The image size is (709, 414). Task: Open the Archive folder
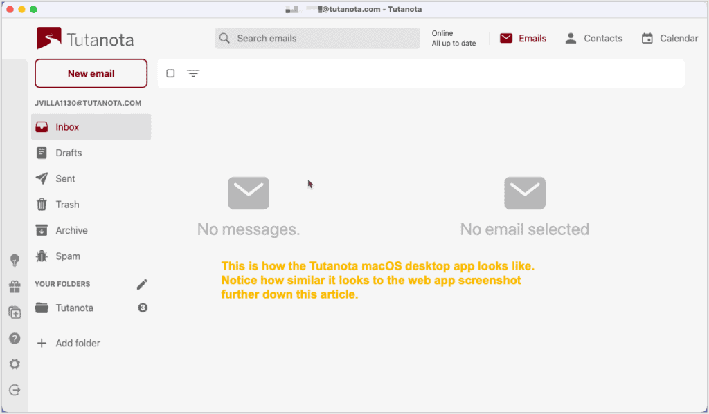tap(91, 230)
